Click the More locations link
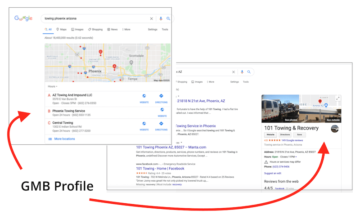The image size is (360, 215). pos(64,139)
